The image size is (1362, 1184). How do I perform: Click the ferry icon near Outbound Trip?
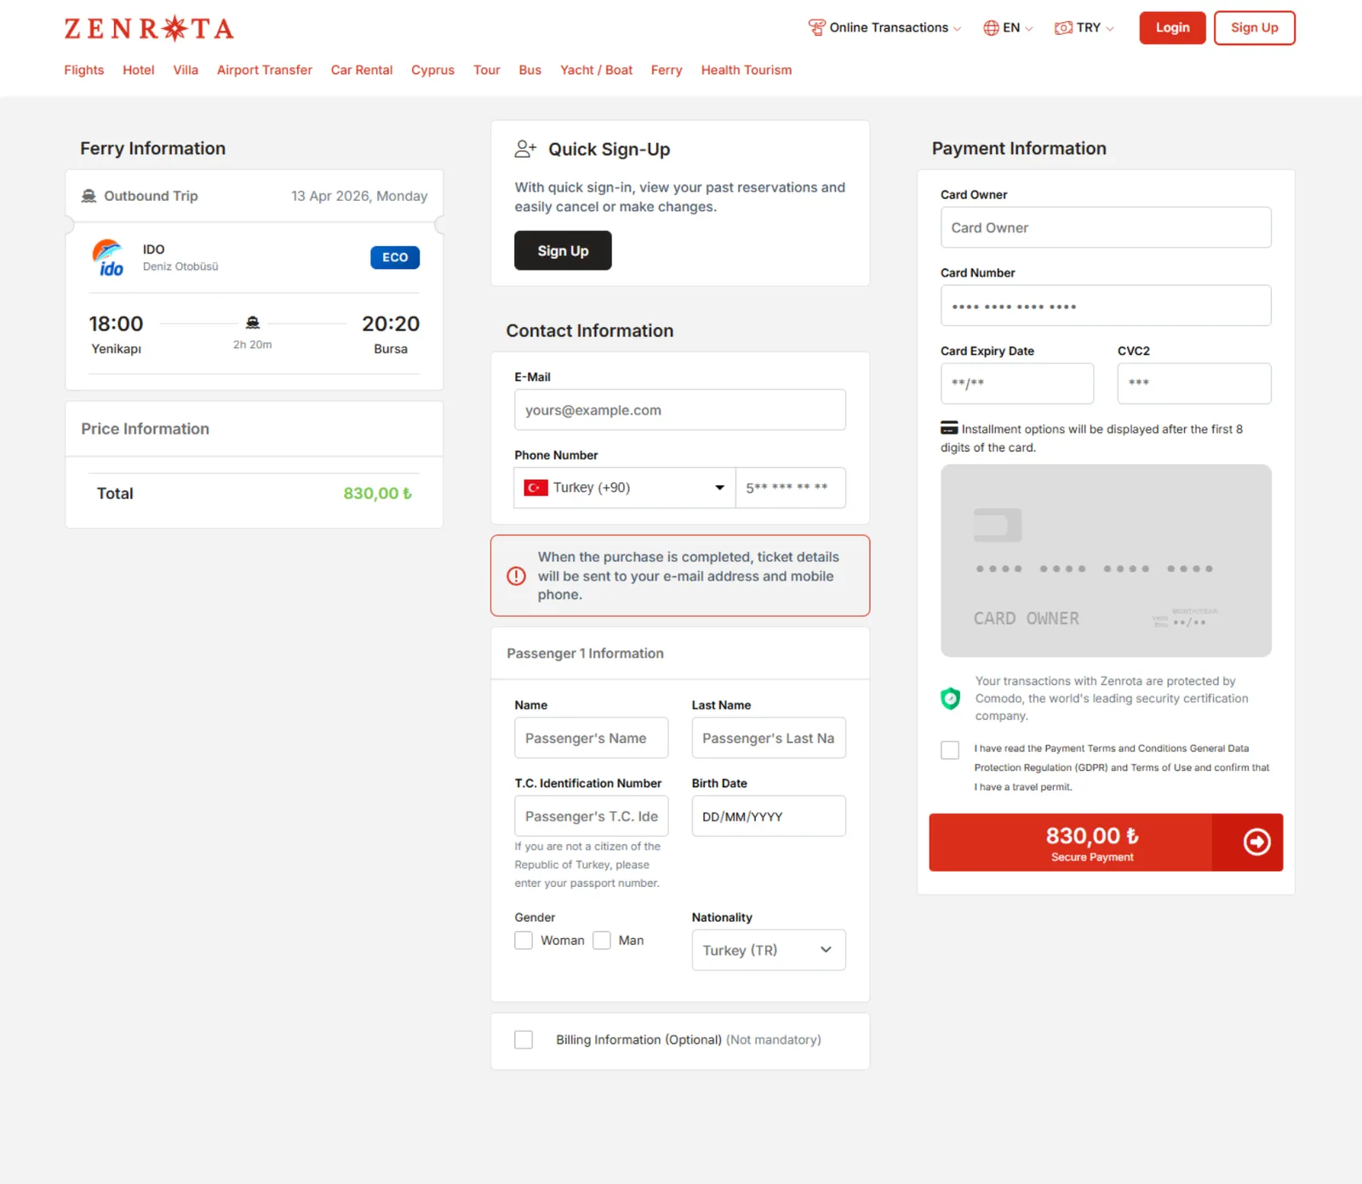[89, 196]
